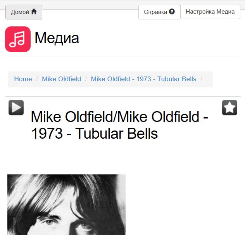Screen dimensions: 245x235
Task: Click the Домой text label
Action: [20, 12]
